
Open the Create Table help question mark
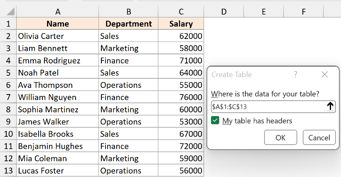[x=295, y=75]
